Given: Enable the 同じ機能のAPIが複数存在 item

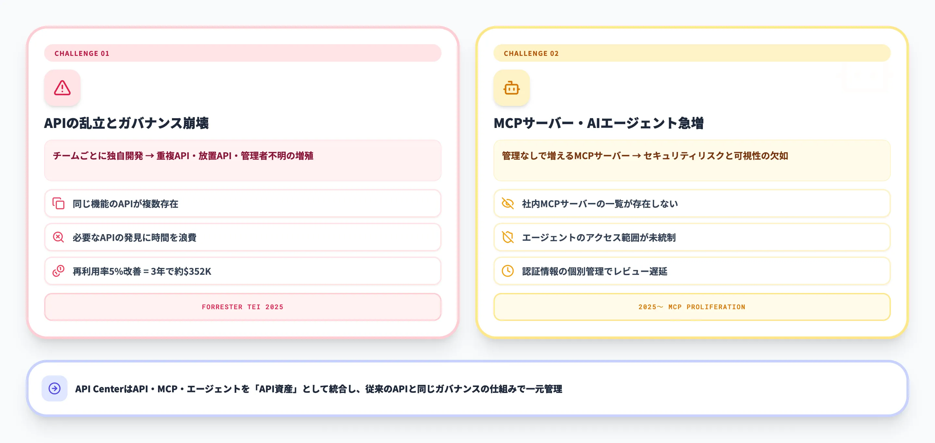Looking at the screenshot, I should (243, 204).
